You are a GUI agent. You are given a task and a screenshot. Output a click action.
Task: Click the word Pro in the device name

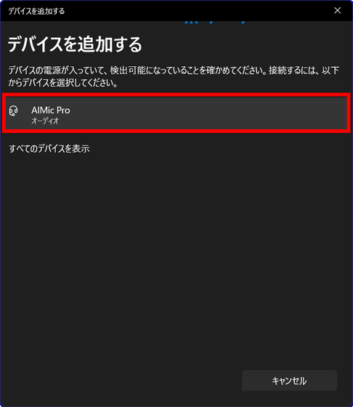click(x=63, y=110)
